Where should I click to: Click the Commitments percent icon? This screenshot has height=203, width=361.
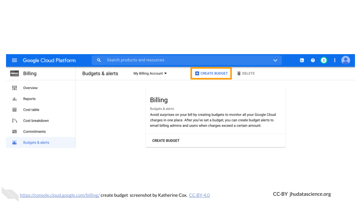pos(15,132)
